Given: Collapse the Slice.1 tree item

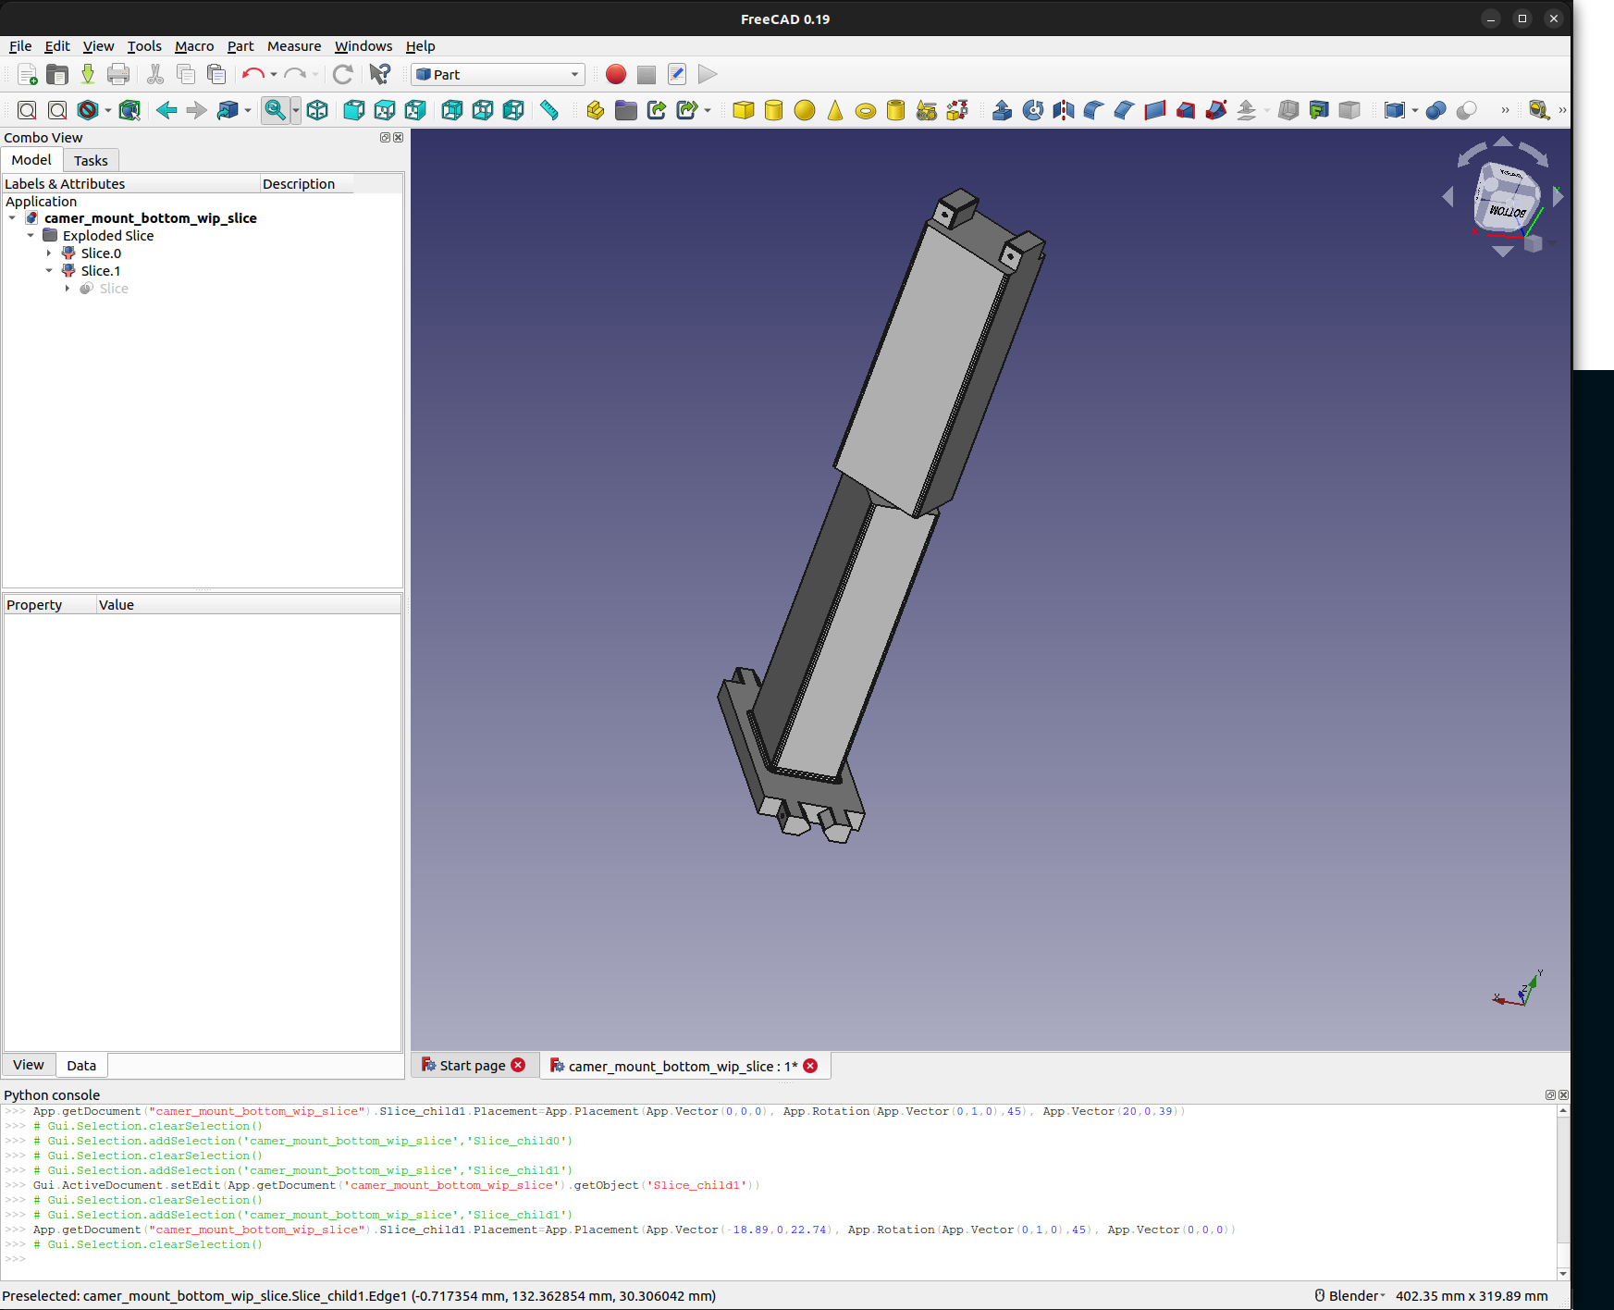Looking at the screenshot, I should [50, 270].
